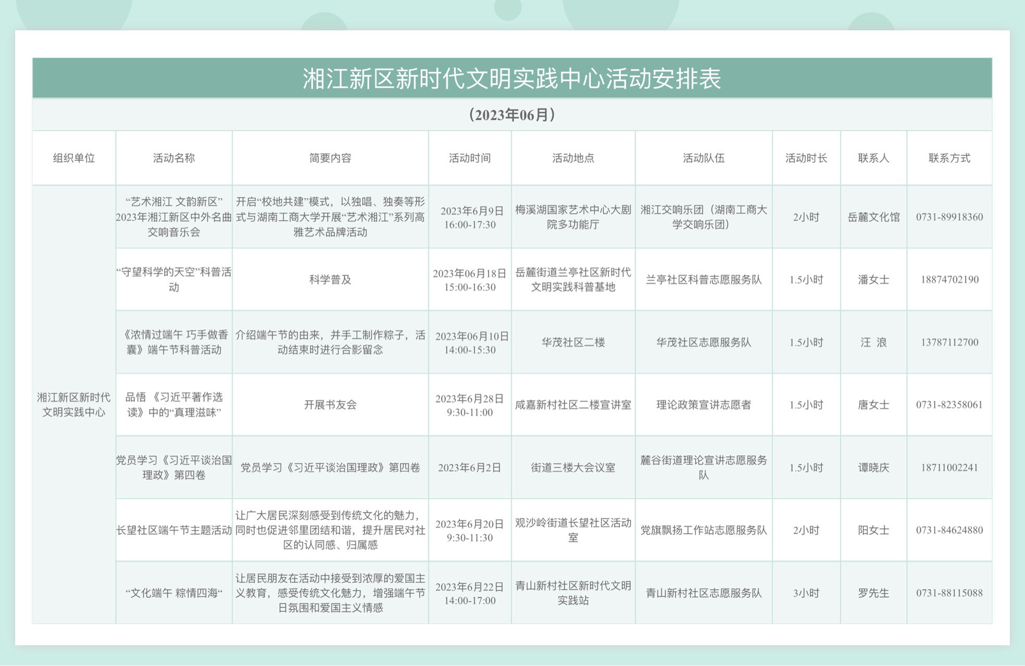Select the 2023年06月18日 15:00-16:30 time cell
Screen dimensions: 1025x666
point(470,279)
